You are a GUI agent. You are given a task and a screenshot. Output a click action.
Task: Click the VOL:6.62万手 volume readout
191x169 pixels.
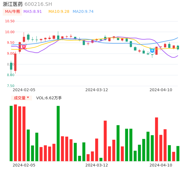49,98
